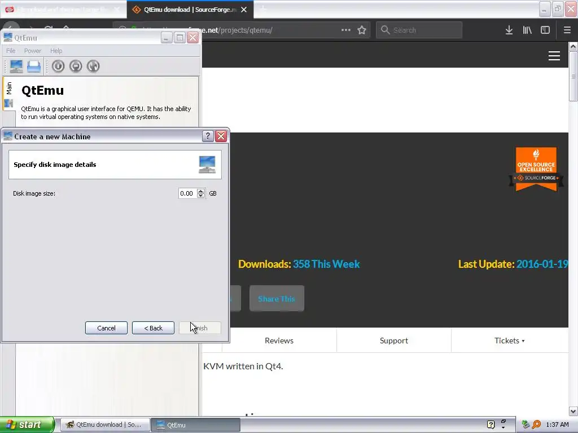Click the start power icon in QtEmu toolbar
This screenshot has width=578, height=433.
pyautogui.click(x=58, y=67)
